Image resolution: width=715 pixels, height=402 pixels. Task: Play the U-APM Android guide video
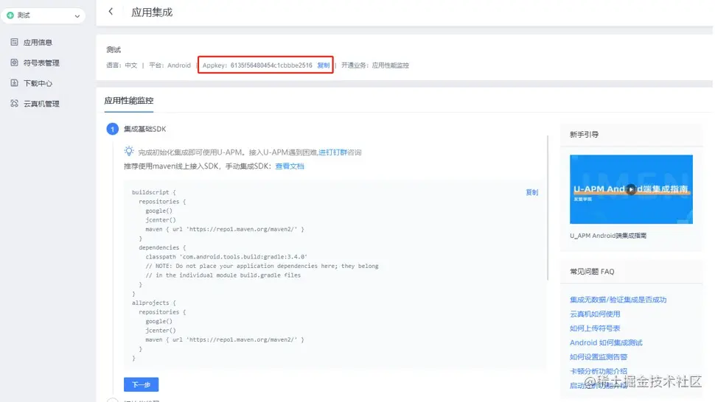tap(631, 189)
